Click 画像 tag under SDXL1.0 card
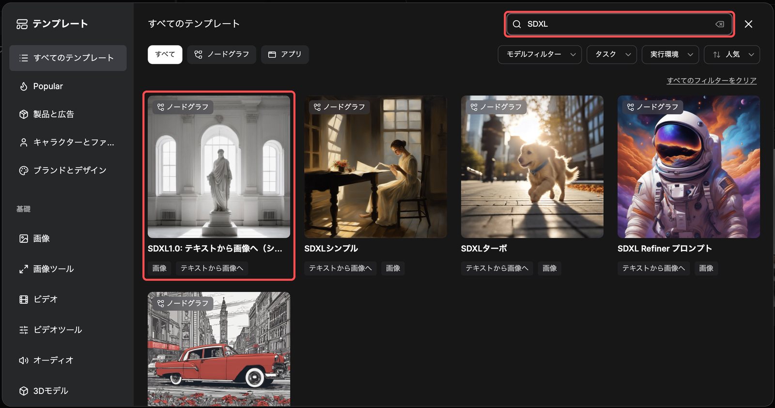Image resolution: width=775 pixels, height=408 pixels. 159,268
